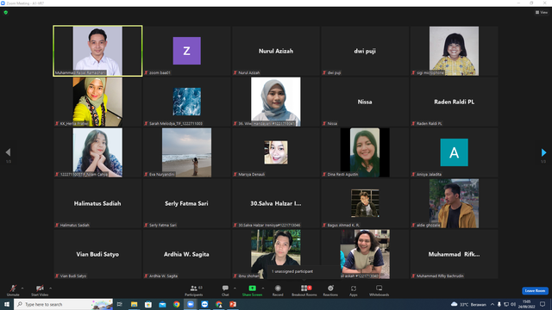Open Whiteboards
Screen dimensions: 552x310
coord(379,290)
